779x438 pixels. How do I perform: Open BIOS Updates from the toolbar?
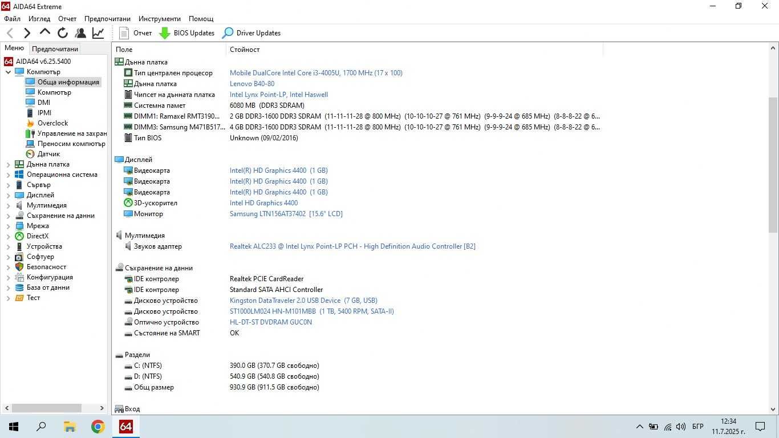[x=187, y=33]
